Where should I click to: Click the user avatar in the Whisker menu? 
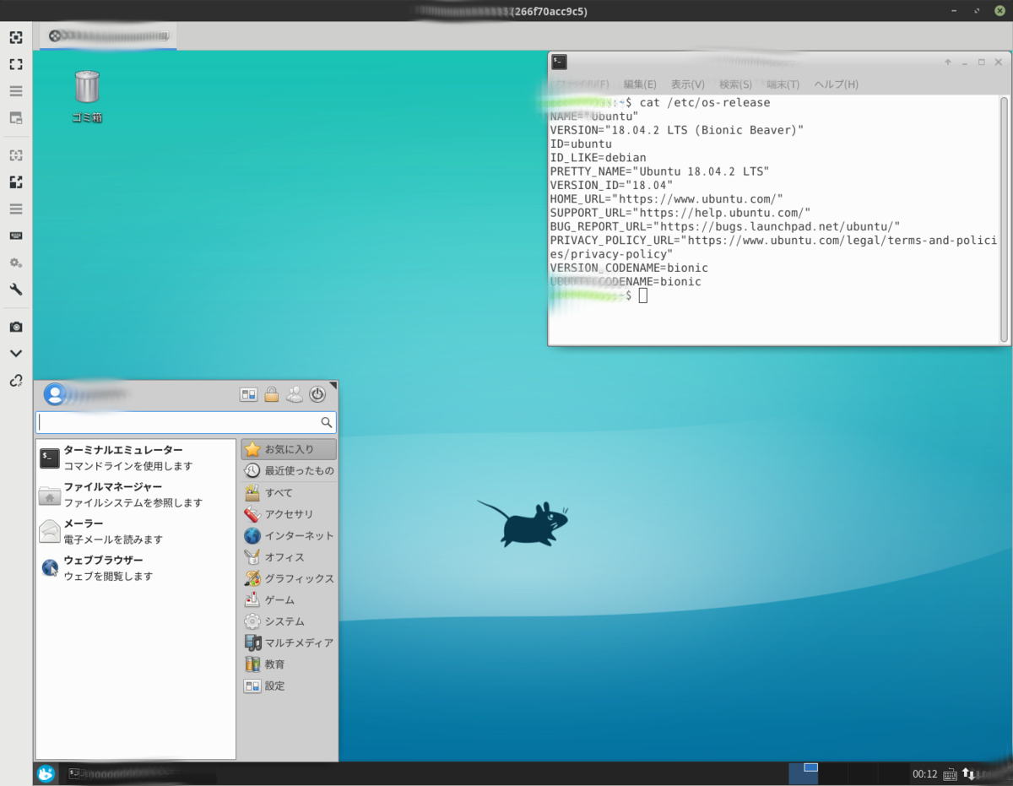point(54,394)
